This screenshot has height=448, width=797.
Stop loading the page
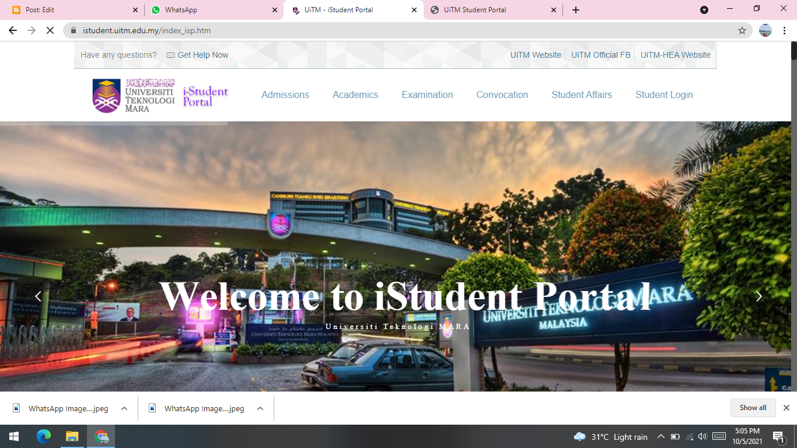pyautogui.click(x=50, y=30)
